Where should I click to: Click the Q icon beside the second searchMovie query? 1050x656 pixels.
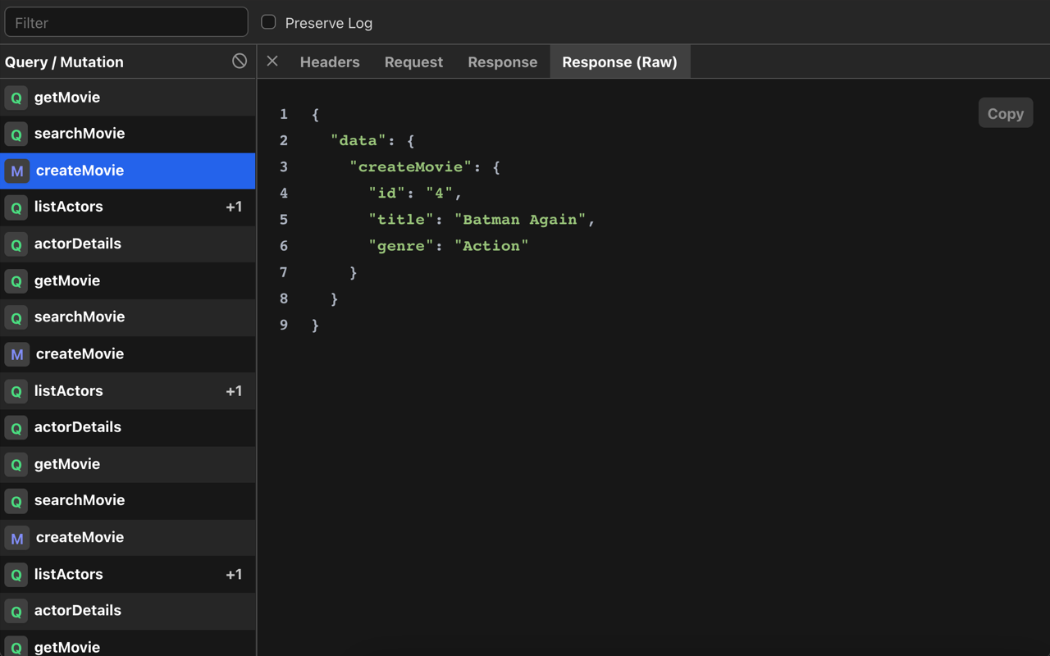pos(16,317)
